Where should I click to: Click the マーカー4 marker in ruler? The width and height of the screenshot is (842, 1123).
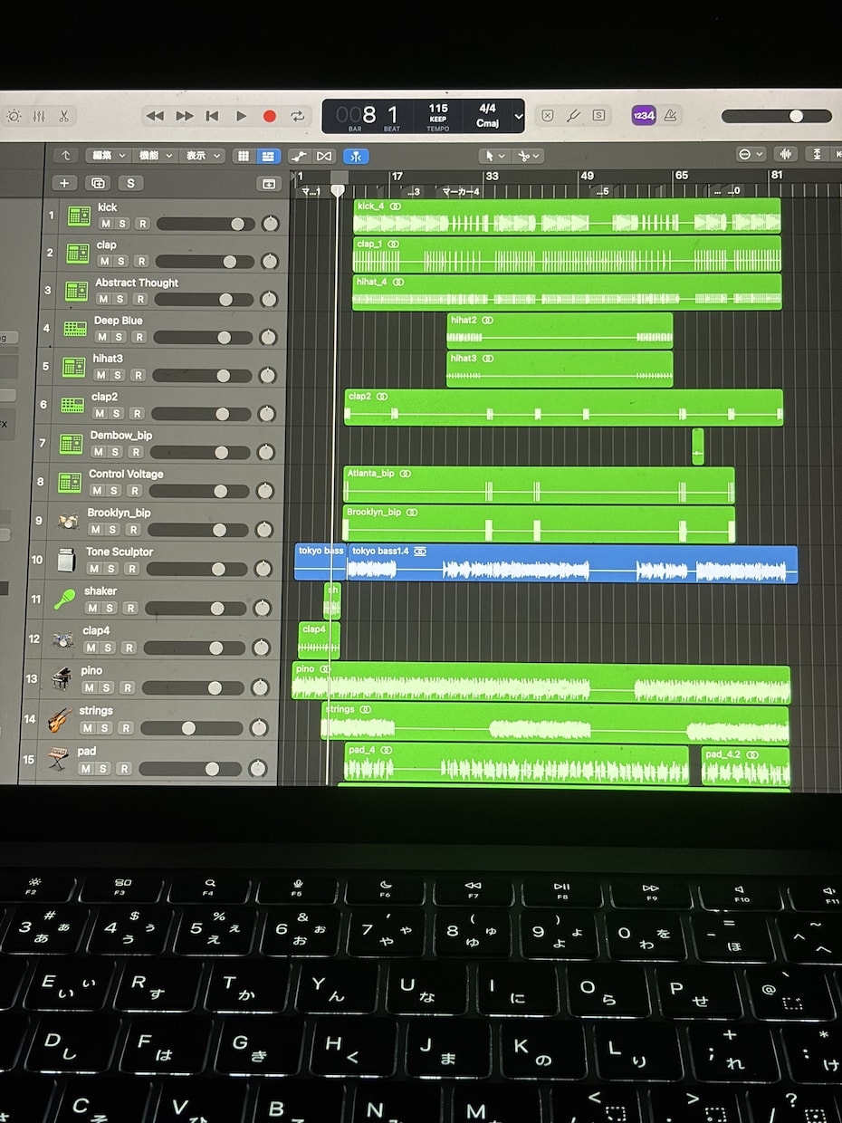460,192
